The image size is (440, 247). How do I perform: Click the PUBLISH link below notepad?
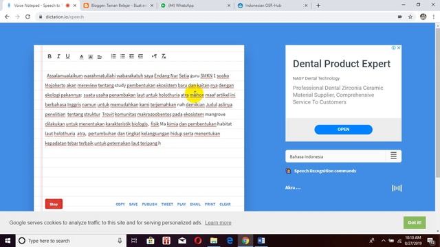[x=149, y=204]
